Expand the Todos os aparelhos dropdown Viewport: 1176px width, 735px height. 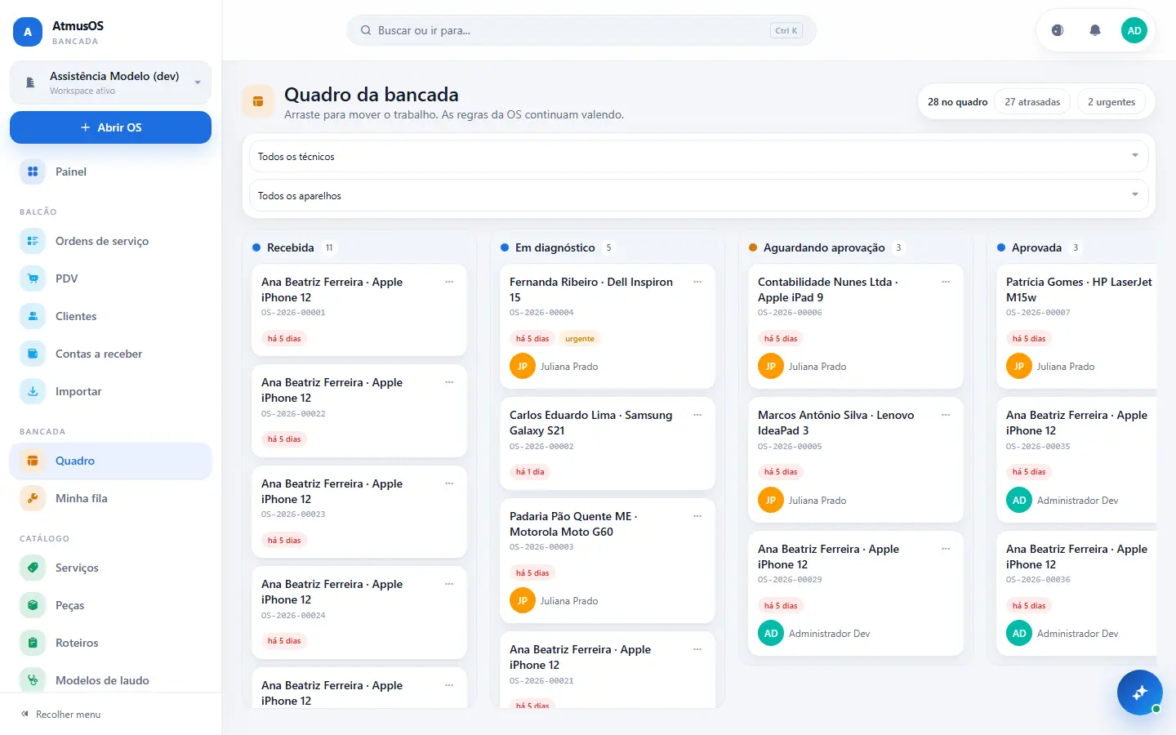pos(699,195)
